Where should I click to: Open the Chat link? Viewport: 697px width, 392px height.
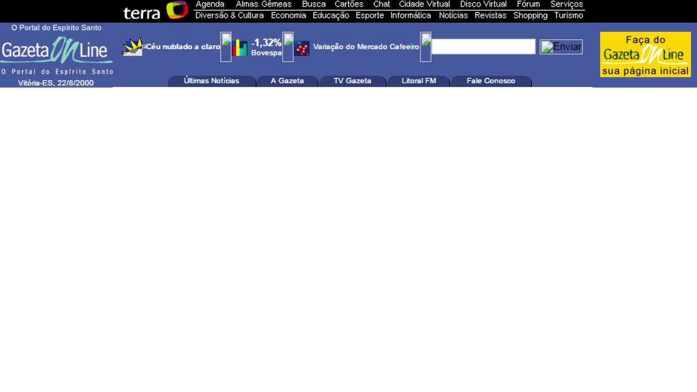382,4
